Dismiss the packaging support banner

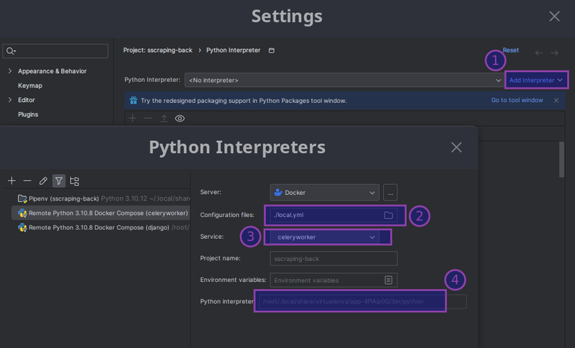(x=556, y=100)
